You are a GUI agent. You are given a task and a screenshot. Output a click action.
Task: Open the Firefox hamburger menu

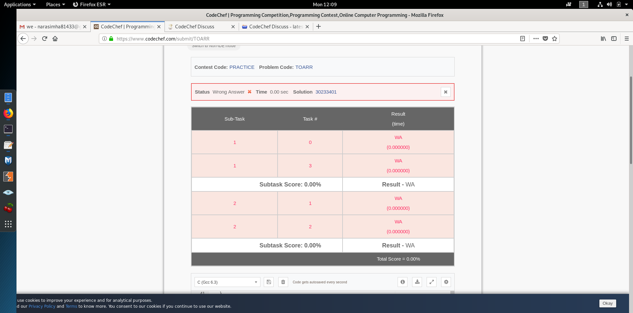tap(627, 39)
